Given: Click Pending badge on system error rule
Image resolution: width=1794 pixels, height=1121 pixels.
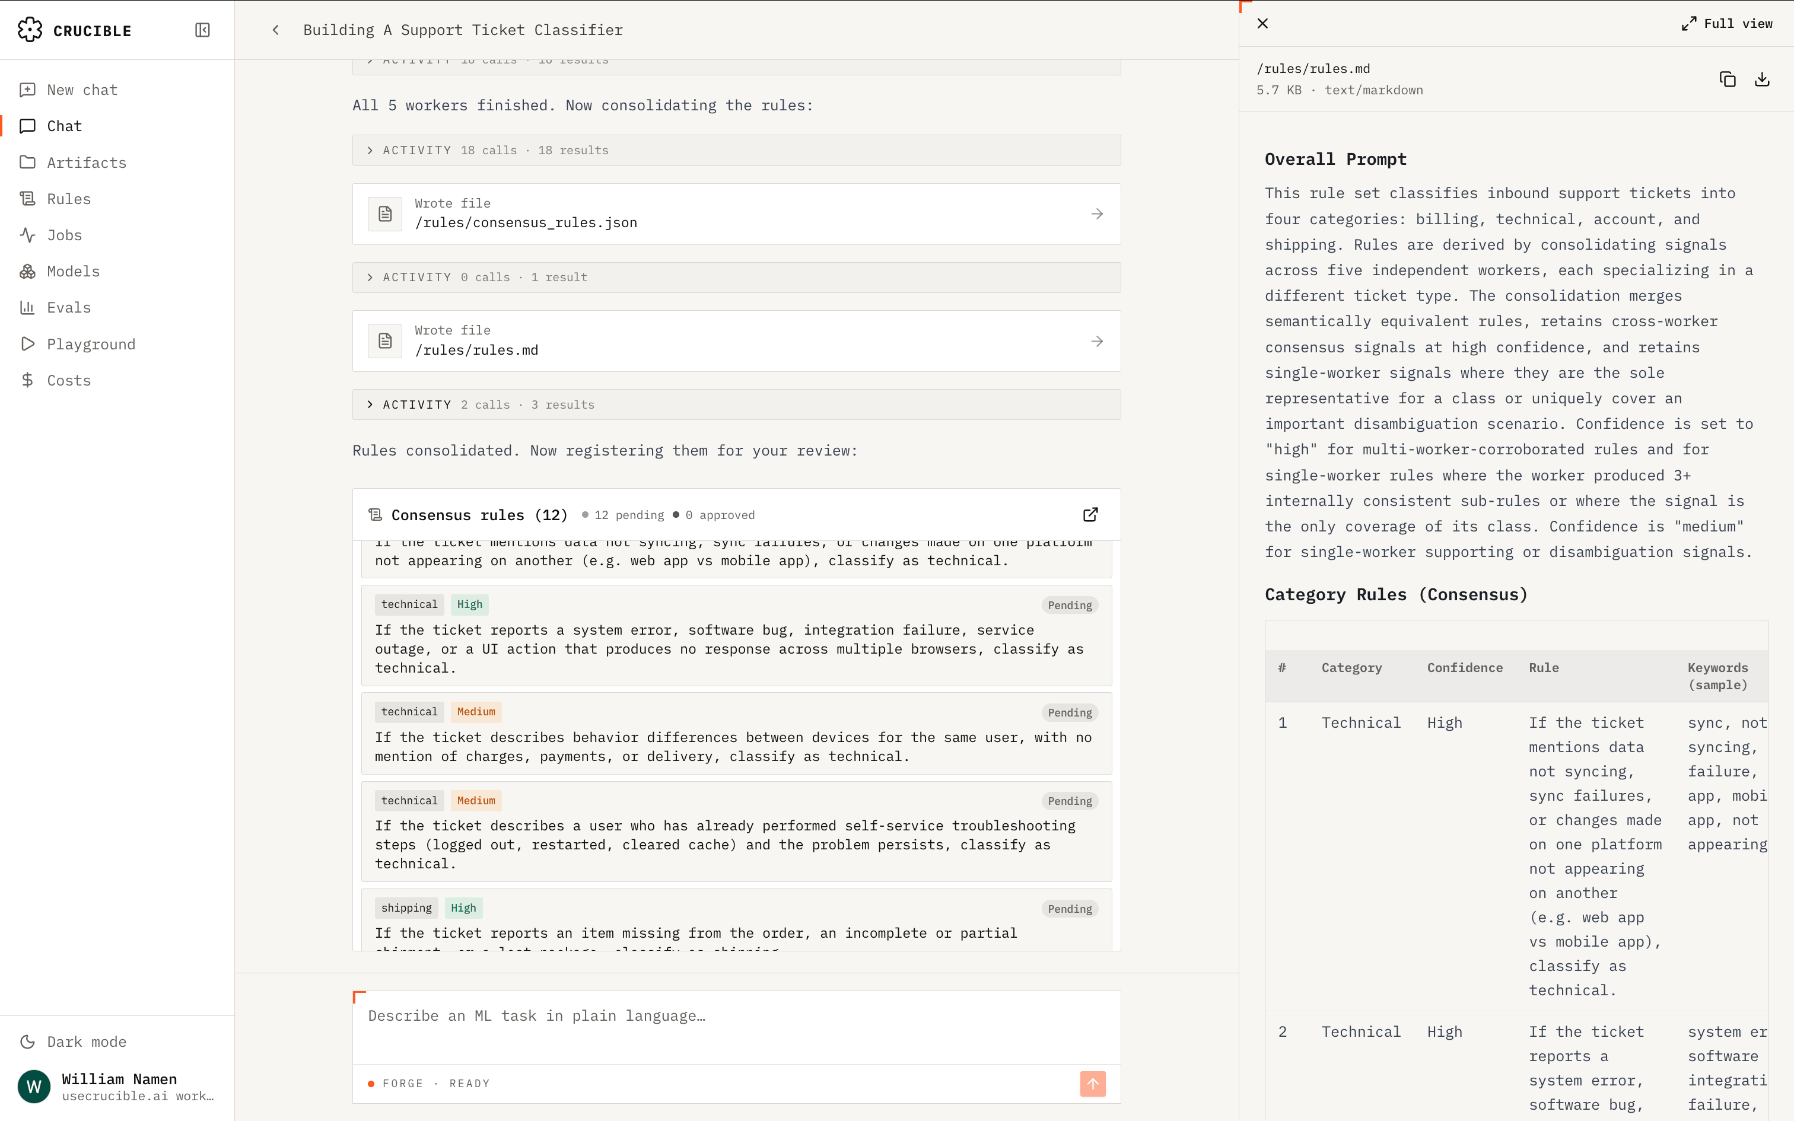Looking at the screenshot, I should [x=1070, y=605].
